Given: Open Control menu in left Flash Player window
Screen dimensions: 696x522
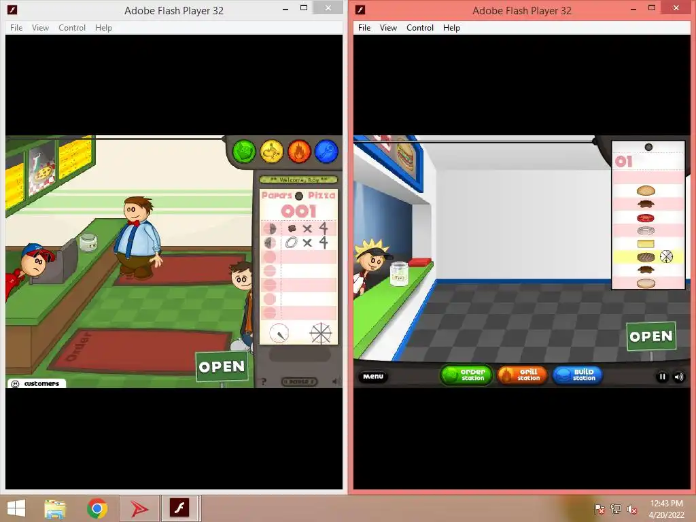Looking at the screenshot, I should [72, 27].
